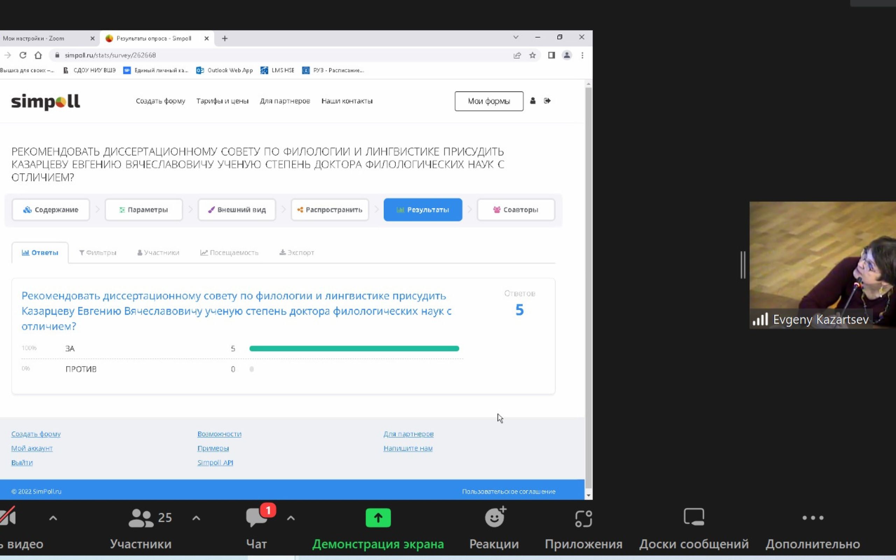The image size is (896, 560).
Task: Click the green ЗА result progress bar
Action: [354, 349]
